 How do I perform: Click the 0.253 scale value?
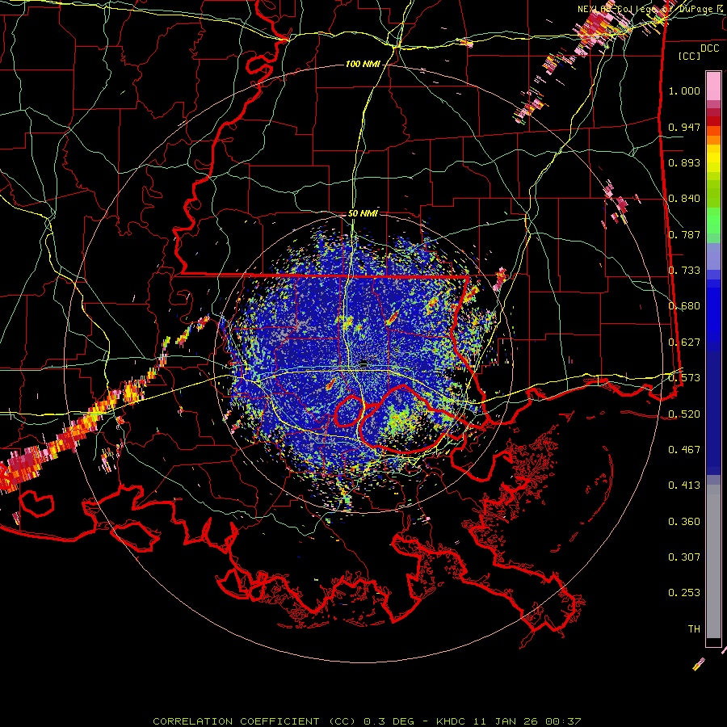(x=684, y=593)
